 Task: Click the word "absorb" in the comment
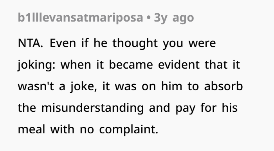(224, 86)
